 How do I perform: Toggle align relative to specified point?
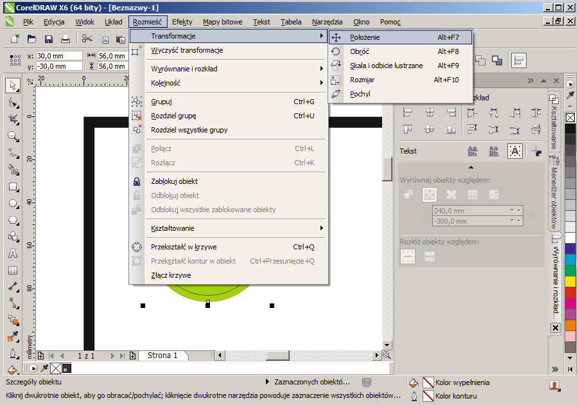pyautogui.click(x=494, y=194)
